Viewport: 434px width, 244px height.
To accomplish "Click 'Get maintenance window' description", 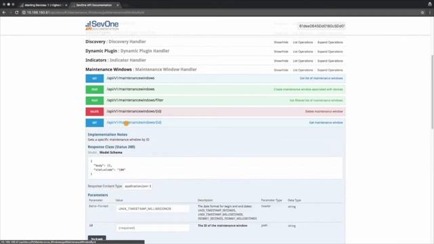I will point(325,123).
